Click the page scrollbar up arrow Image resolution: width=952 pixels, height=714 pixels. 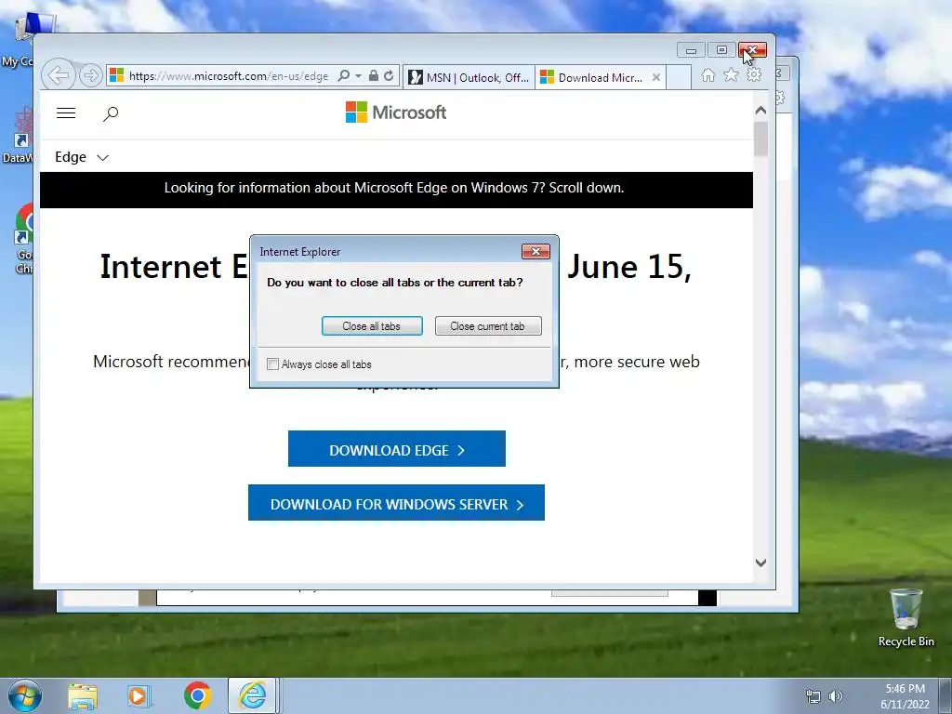pyautogui.click(x=760, y=111)
